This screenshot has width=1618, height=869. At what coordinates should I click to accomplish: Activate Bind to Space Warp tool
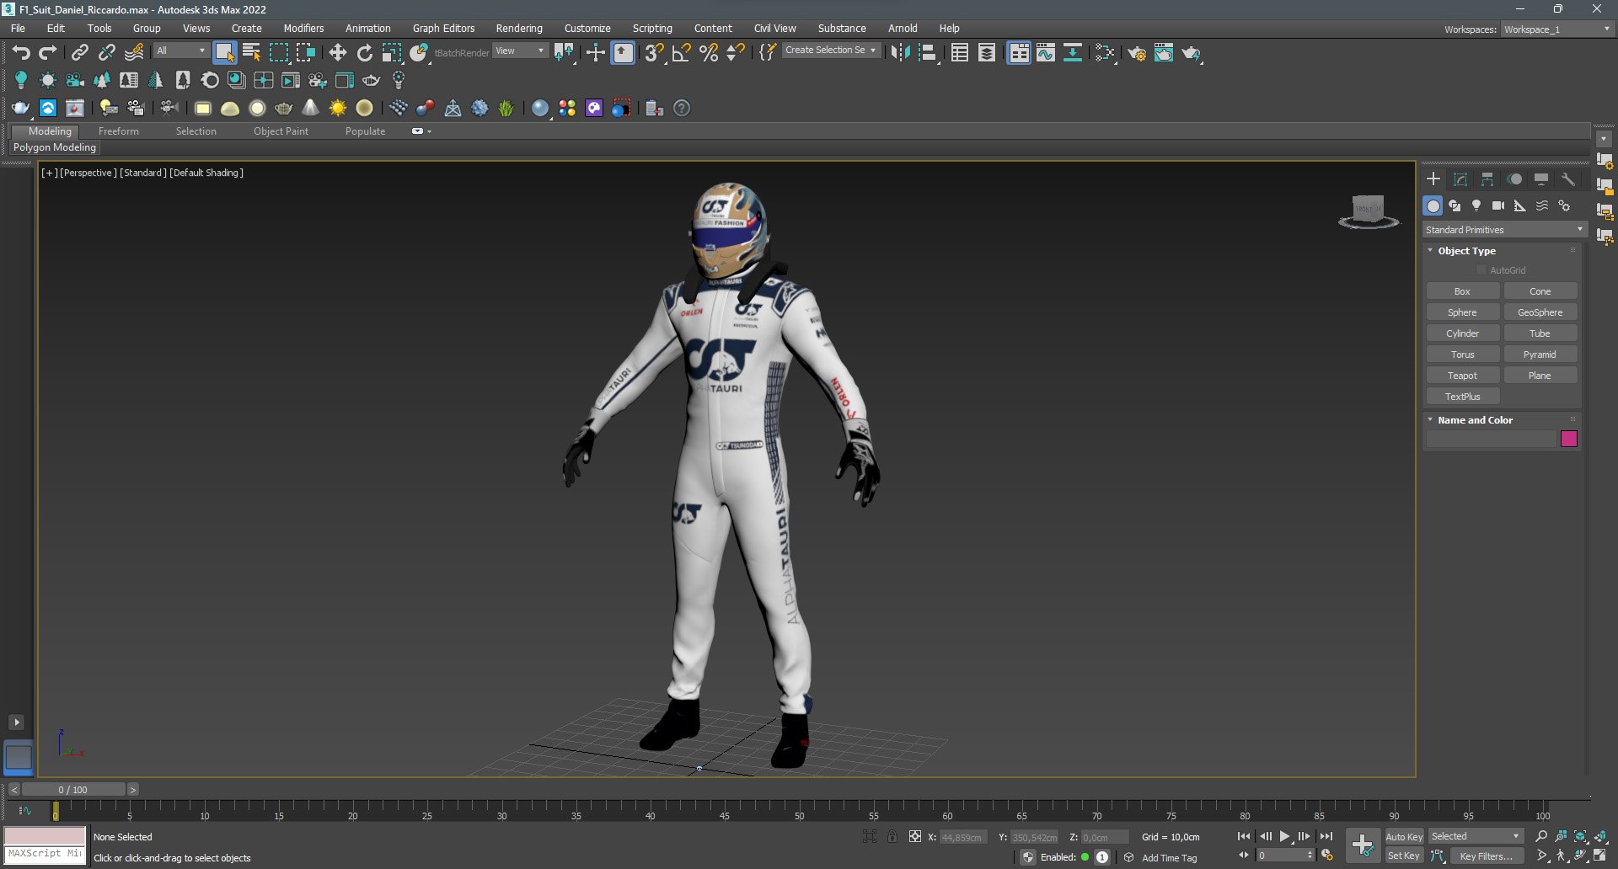[x=134, y=53]
